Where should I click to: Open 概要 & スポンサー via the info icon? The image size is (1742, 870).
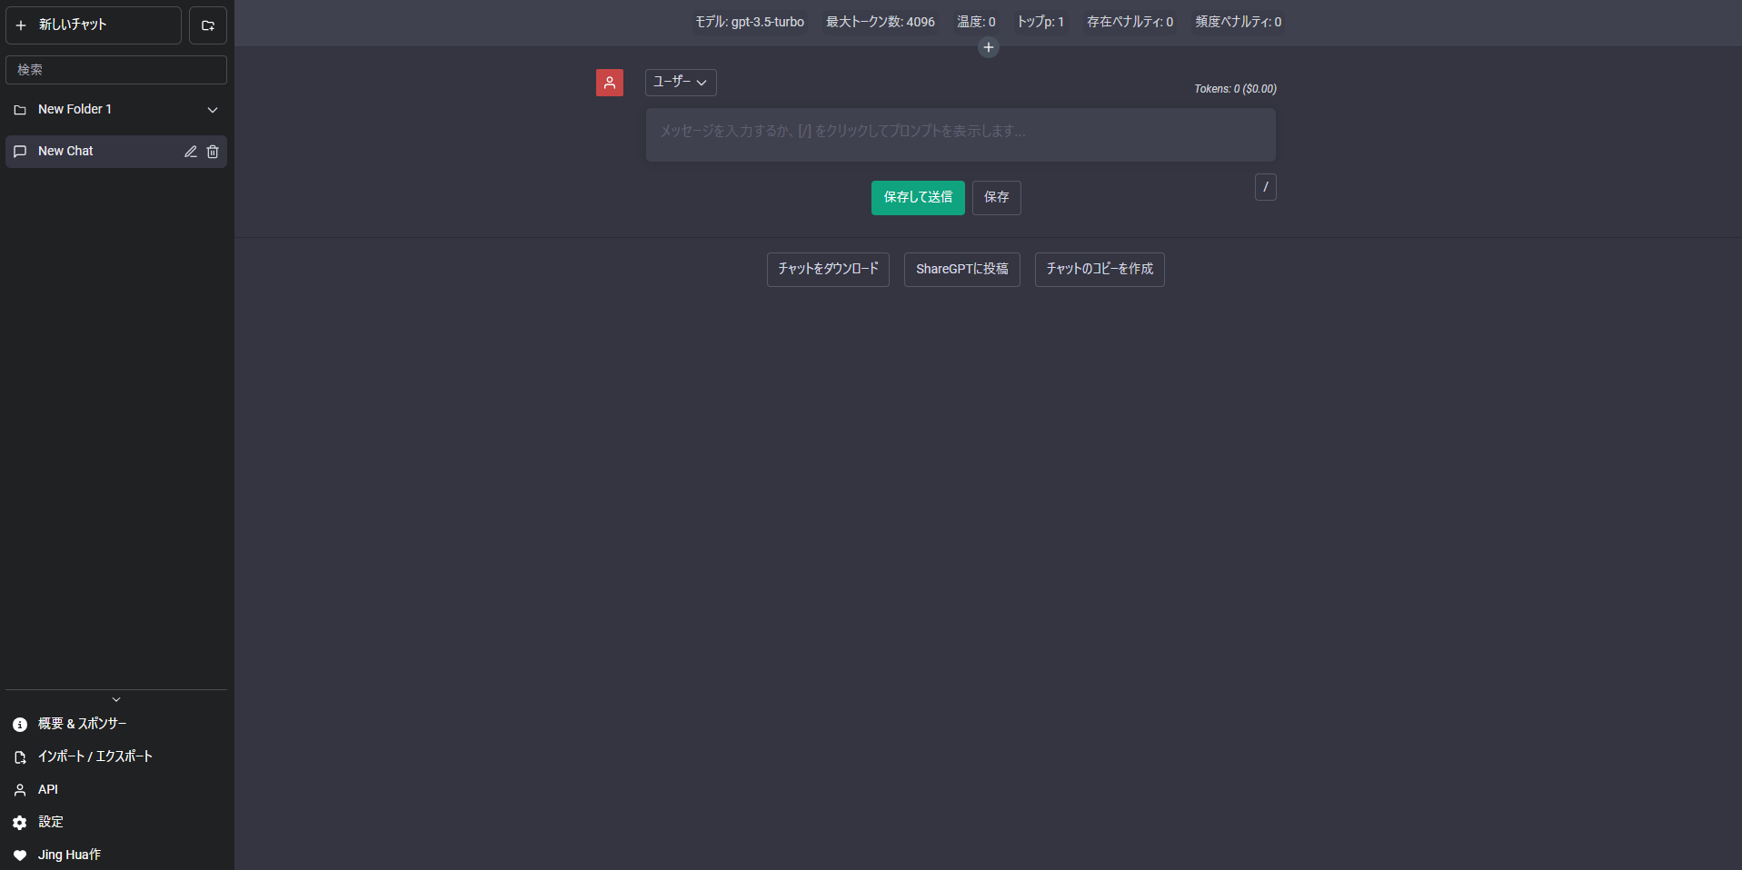[19, 724]
